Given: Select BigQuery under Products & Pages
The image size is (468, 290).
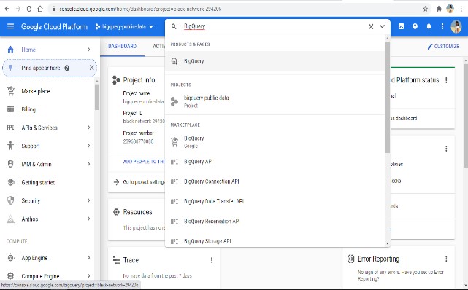Looking at the screenshot, I should (275, 61).
